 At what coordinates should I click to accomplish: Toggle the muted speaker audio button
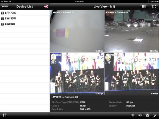(140, 115)
